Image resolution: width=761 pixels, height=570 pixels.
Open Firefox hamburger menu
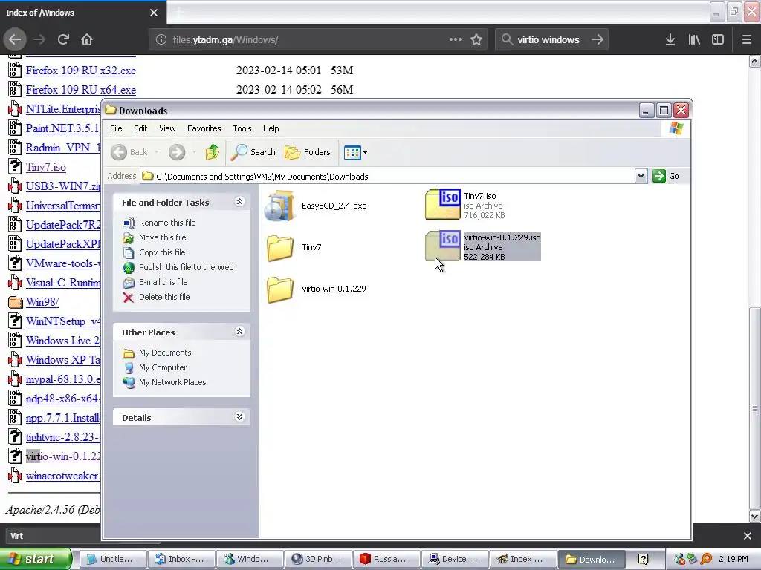coord(746,40)
